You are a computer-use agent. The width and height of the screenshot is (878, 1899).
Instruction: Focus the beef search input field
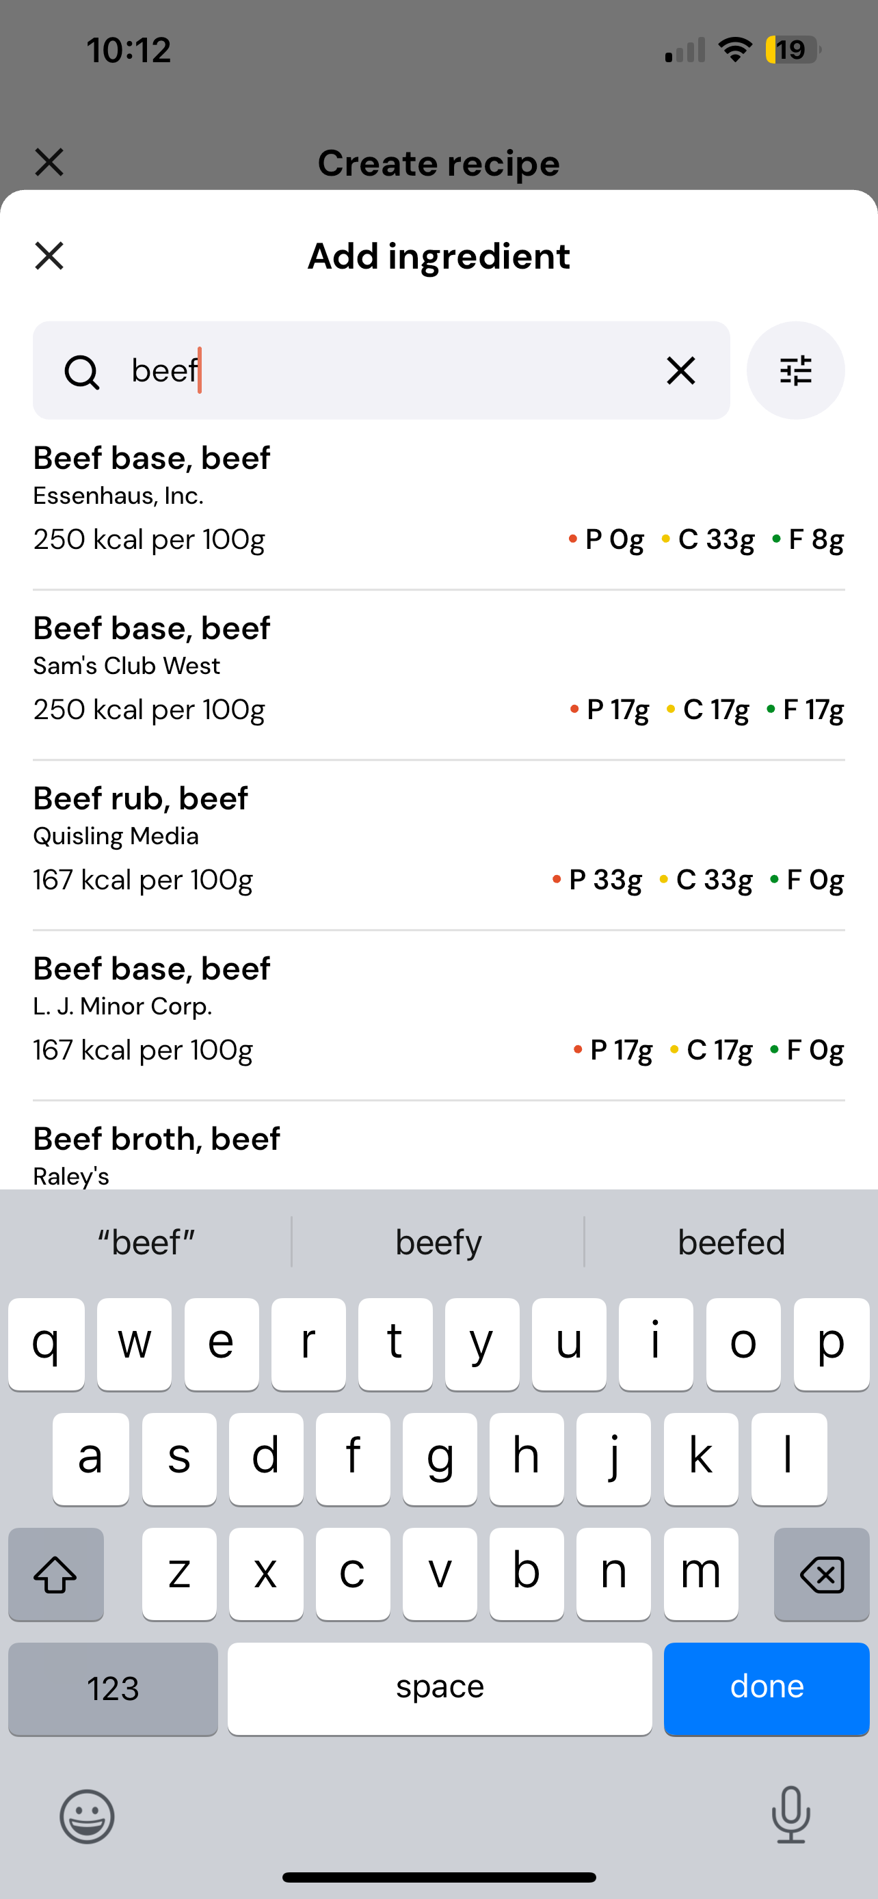(381, 370)
